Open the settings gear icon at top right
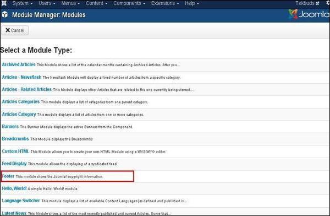 [328, 3]
